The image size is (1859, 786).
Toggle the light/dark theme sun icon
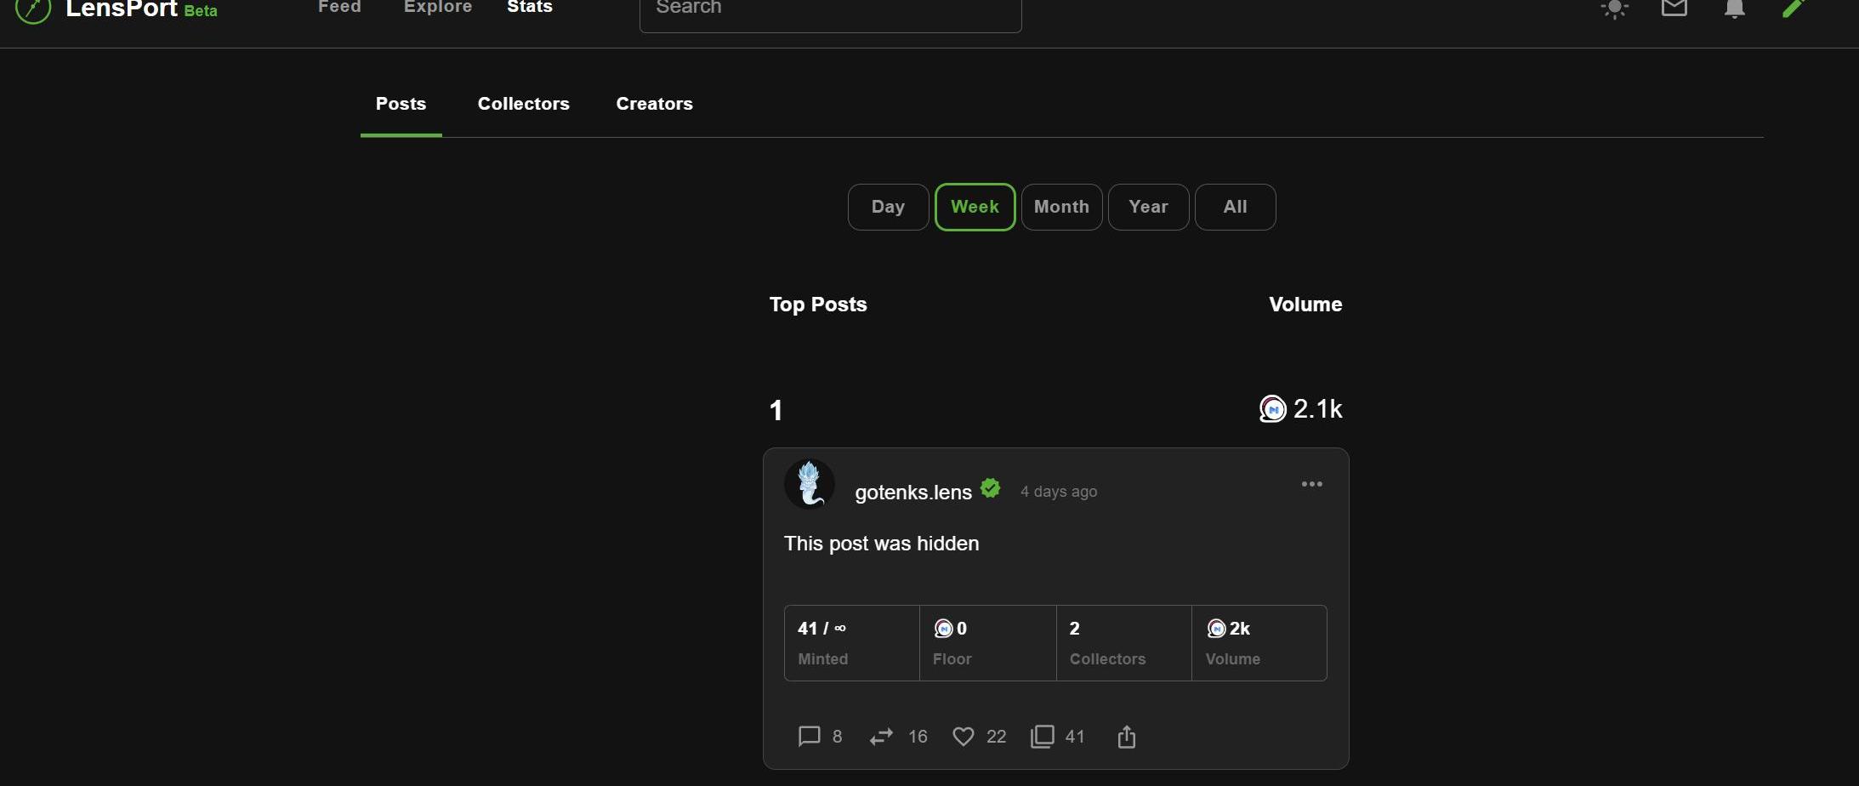coord(1613,9)
